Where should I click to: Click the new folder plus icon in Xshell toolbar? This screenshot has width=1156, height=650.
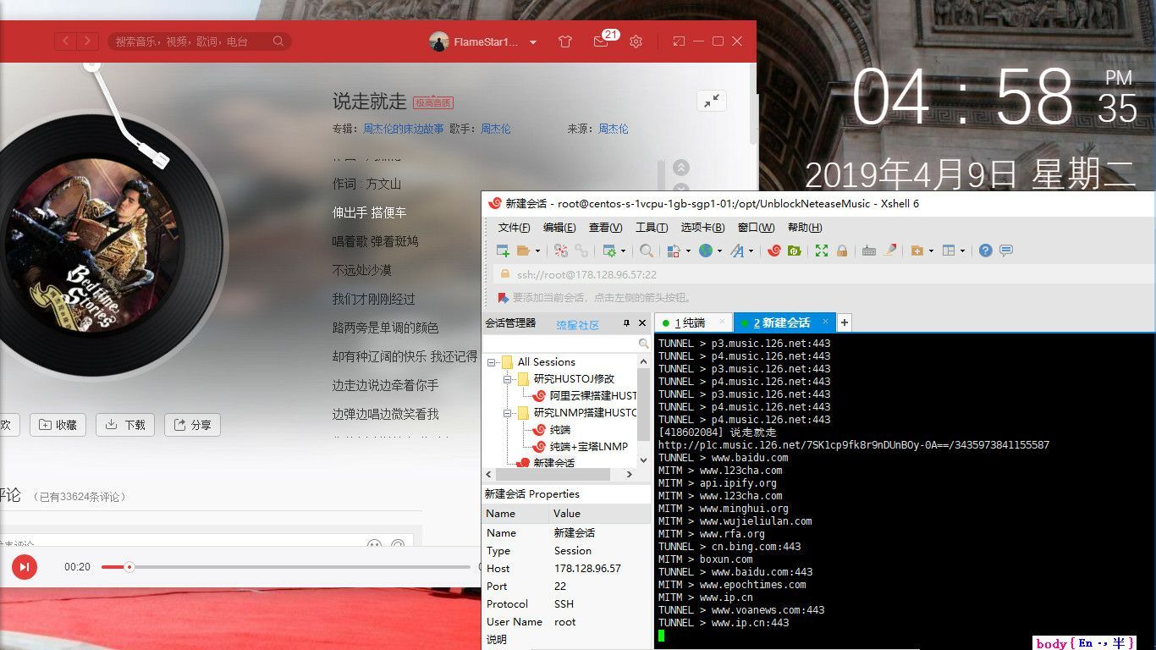click(917, 251)
